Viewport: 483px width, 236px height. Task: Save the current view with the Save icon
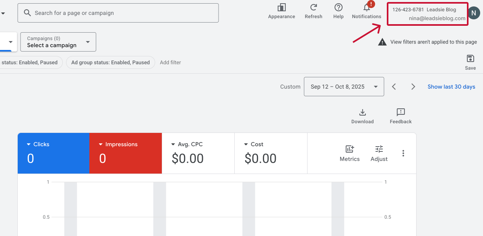(x=470, y=60)
